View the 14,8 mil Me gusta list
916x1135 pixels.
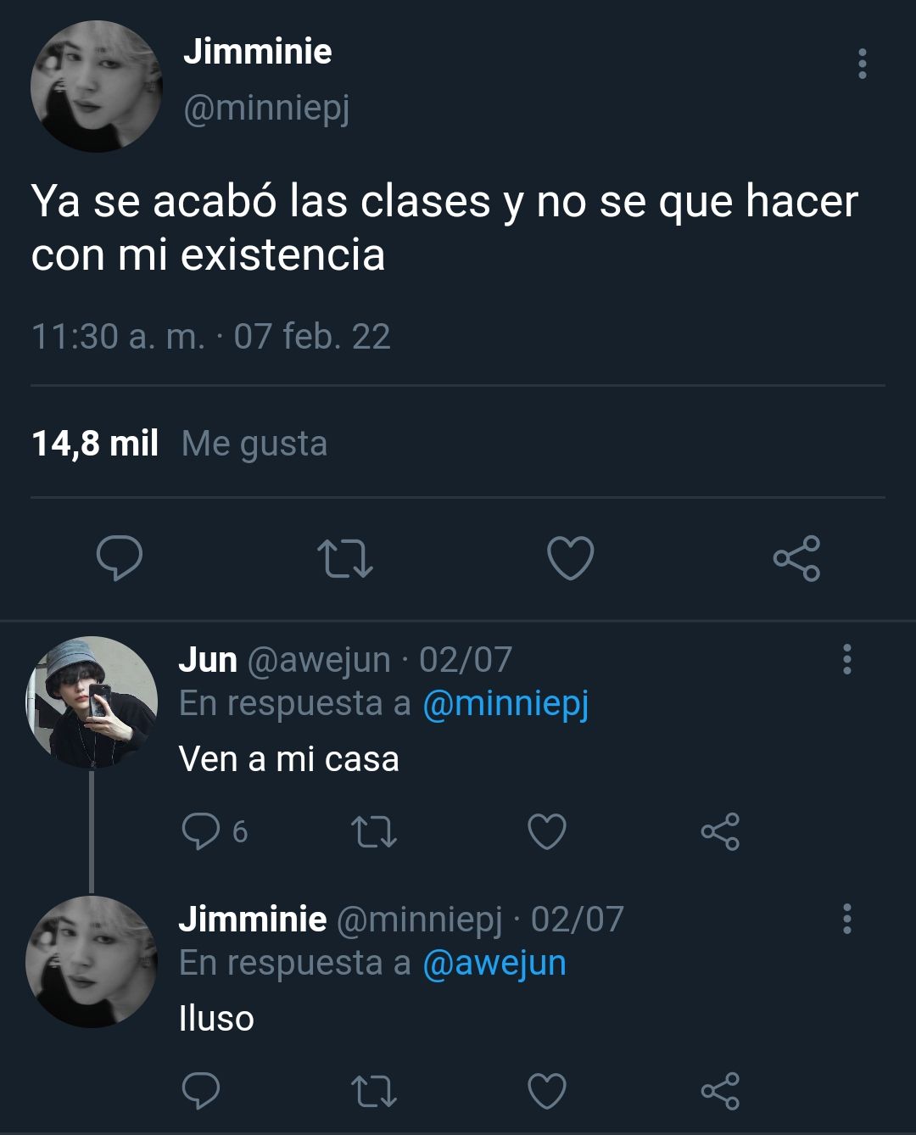pos(179,444)
